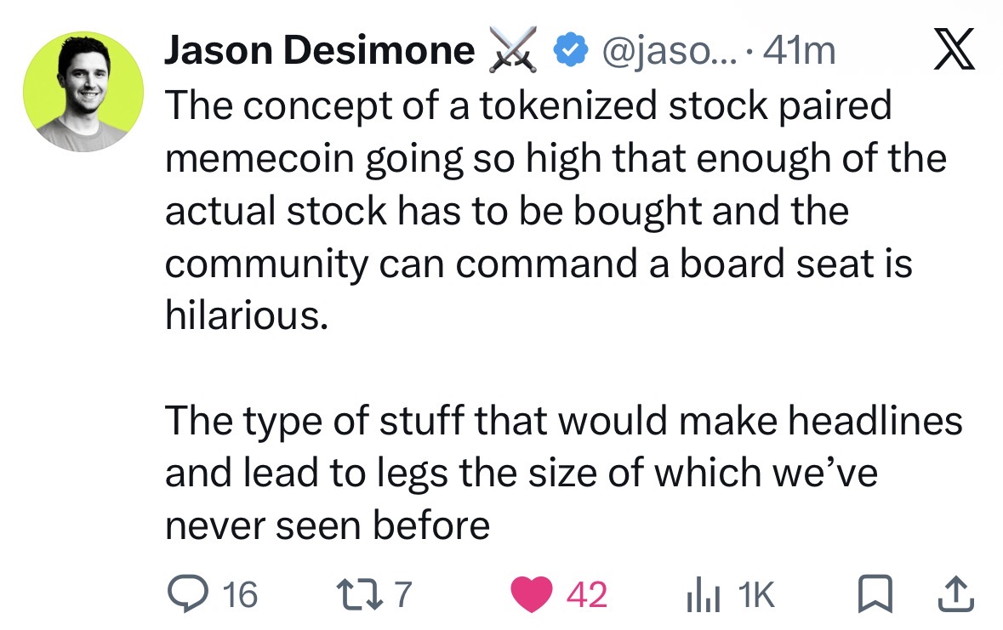This screenshot has height=630, width=1003.
Task: Click the reply count of 16
Action: click(240, 594)
